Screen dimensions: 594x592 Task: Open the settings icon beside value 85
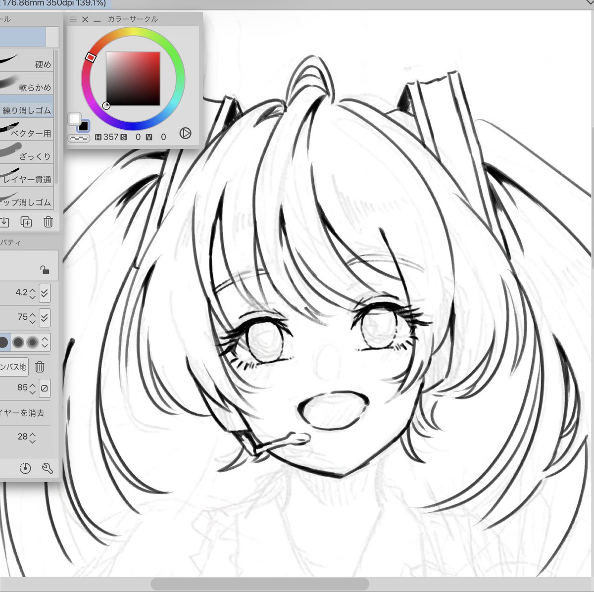(x=45, y=388)
